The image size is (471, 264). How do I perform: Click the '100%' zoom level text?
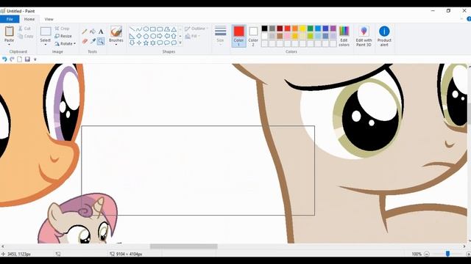click(417, 254)
